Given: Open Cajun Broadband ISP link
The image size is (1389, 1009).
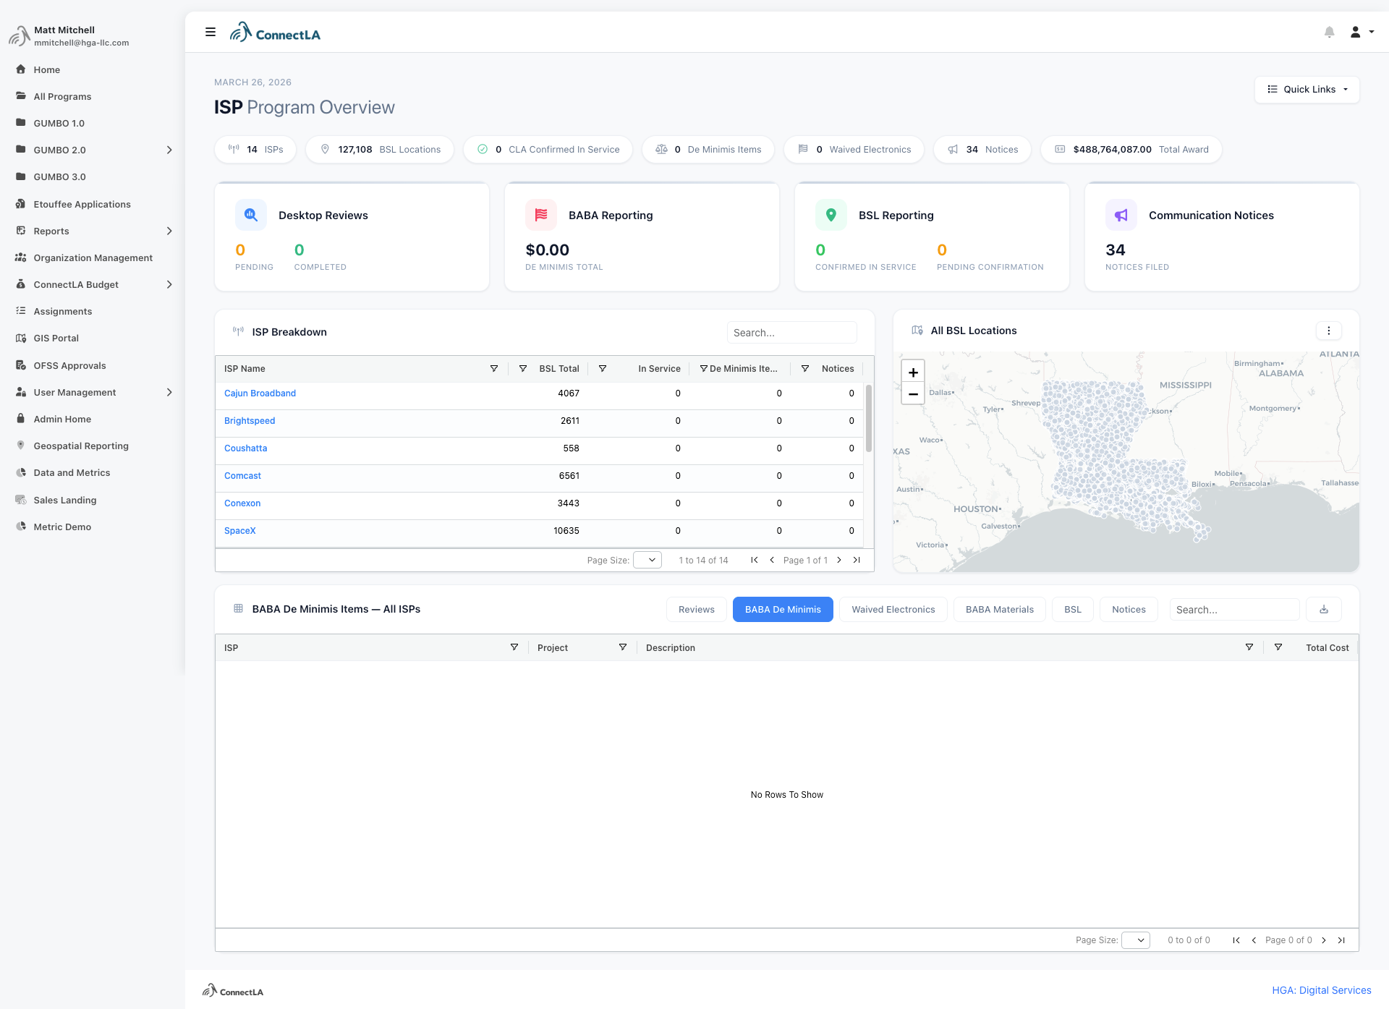Looking at the screenshot, I should [x=260, y=393].
